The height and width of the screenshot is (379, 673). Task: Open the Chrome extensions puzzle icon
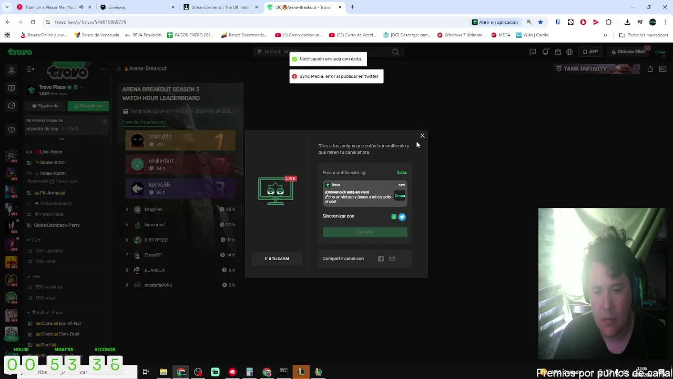pos(609,22)
